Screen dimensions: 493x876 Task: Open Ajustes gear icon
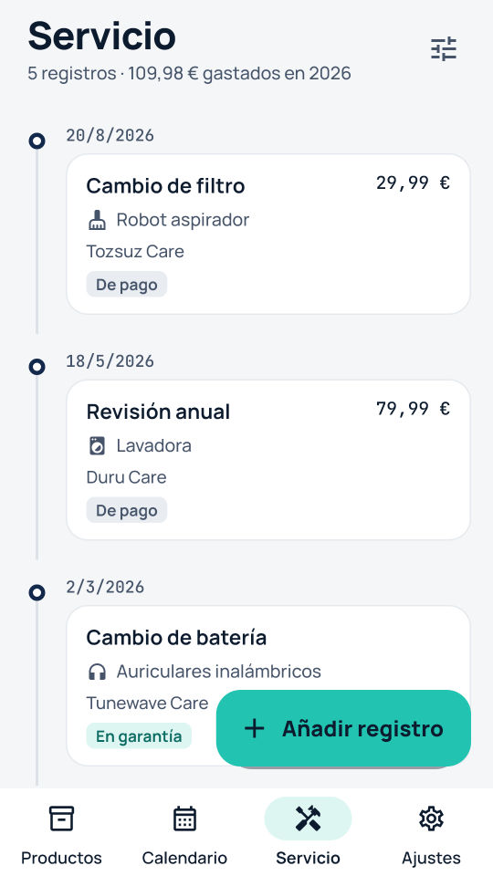pyautogui.click(x=431, y=819)
